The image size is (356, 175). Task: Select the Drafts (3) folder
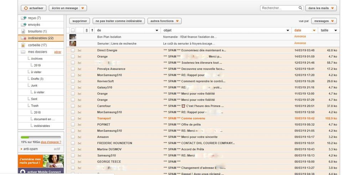pos(37,79)
